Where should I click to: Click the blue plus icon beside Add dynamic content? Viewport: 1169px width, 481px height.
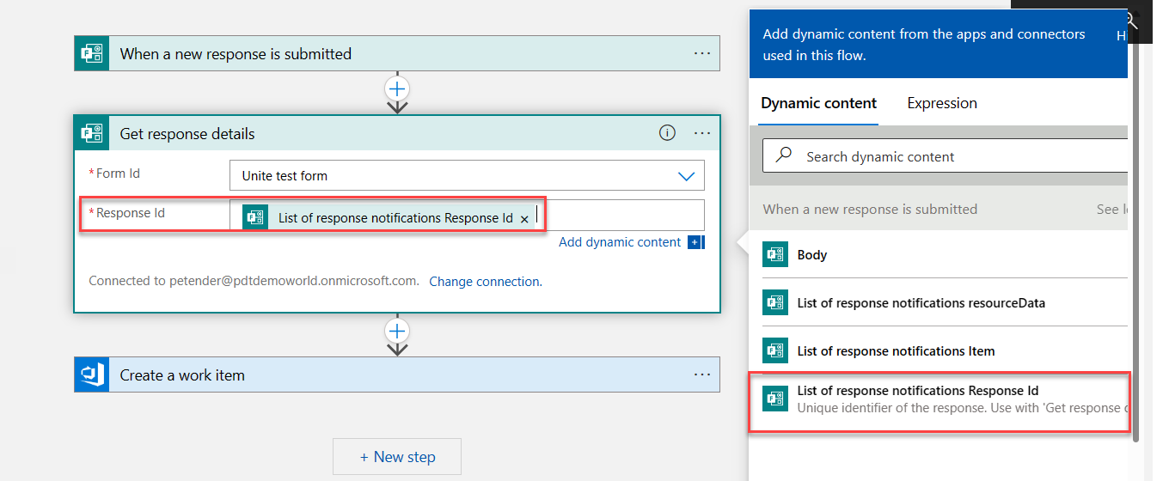pyautogui.click(x=695, y=242)
